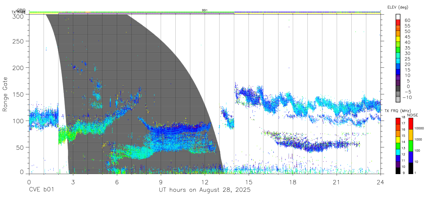Click the 'ELEV (deg)' legend title

click(x=398, y=7)
